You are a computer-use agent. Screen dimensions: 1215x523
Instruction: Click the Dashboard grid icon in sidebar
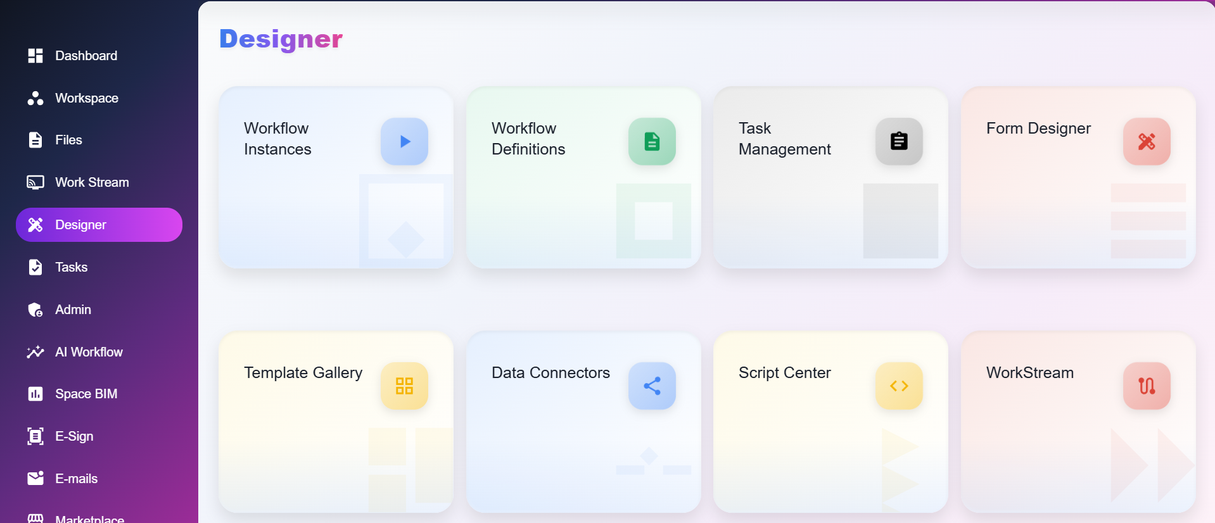(x=35, y=56)
